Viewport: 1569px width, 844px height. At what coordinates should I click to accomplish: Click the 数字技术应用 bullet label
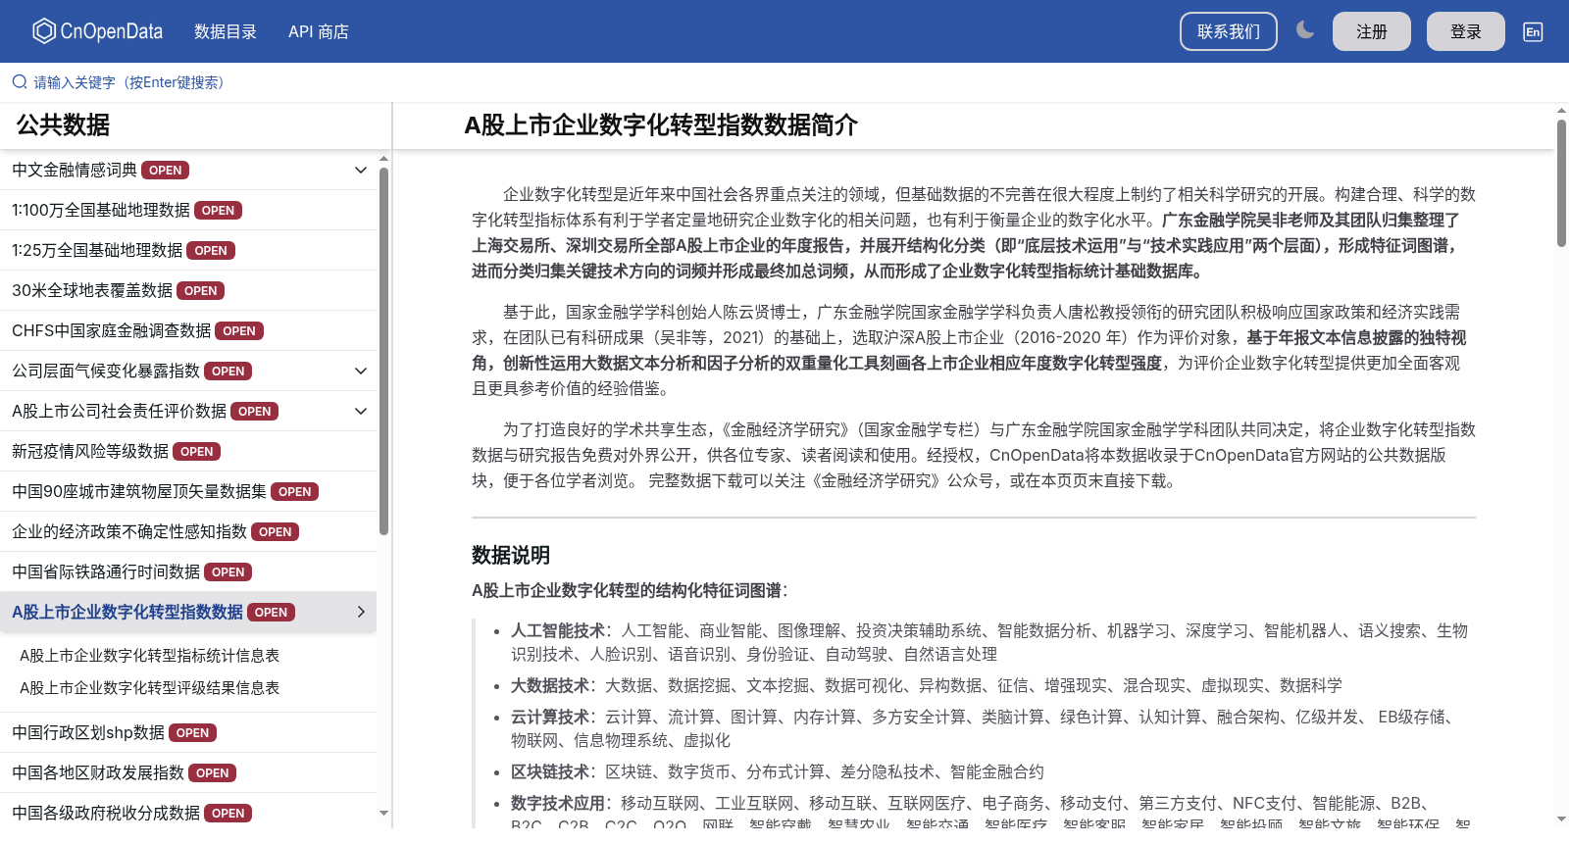pyautogui.click(x=558, y=803)
